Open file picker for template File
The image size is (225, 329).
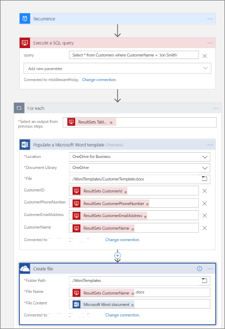(x=204, y=179)
